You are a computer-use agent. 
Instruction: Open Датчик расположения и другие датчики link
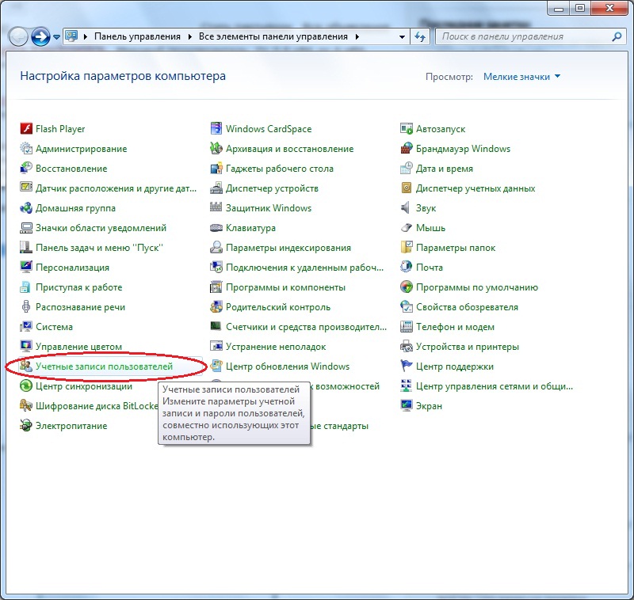pyautogui.click(x=116, y=188)
